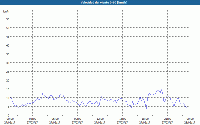Click the '06:00' time label on x-axis
The width and height of the screenshot is (200, 125).
55,119
